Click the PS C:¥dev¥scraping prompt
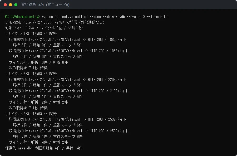237x156 pixels. 22,17
